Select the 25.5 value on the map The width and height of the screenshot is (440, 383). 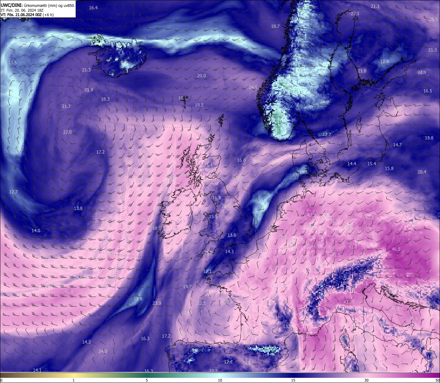tap(433, 20)
